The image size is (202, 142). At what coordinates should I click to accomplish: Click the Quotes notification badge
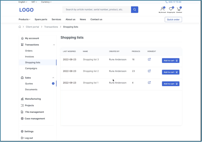[x=53, y=83]
